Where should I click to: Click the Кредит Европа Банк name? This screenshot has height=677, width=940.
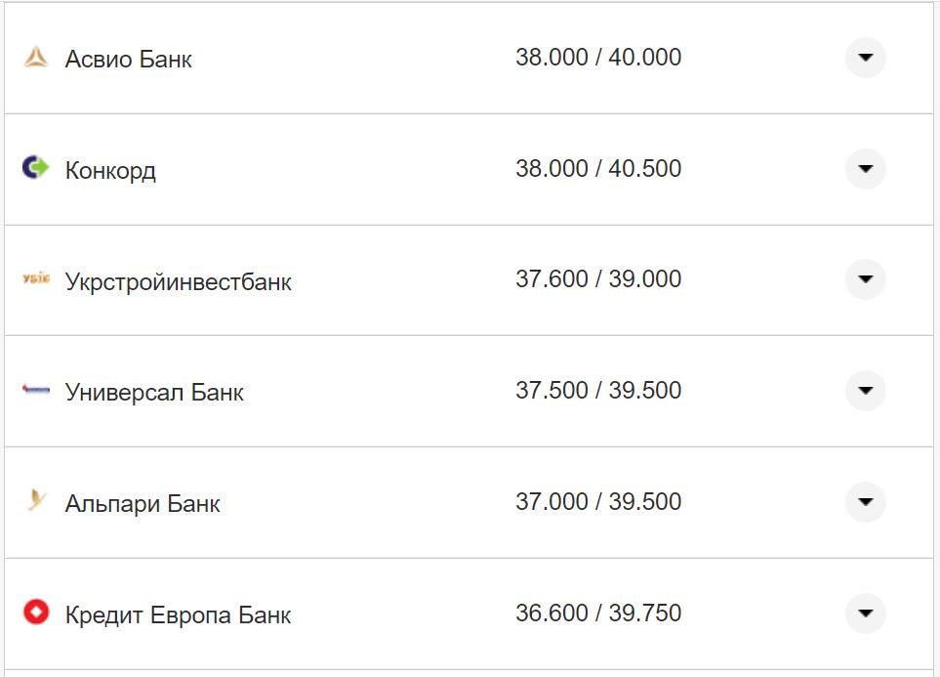pos(178,615)
